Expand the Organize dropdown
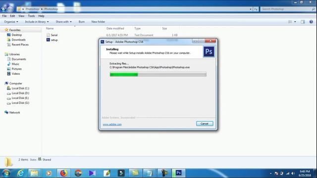 11,22
